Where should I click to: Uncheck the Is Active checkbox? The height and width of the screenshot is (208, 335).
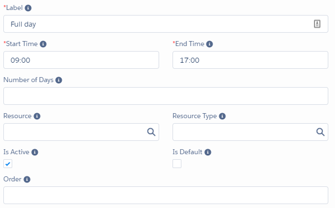[8, 164]
